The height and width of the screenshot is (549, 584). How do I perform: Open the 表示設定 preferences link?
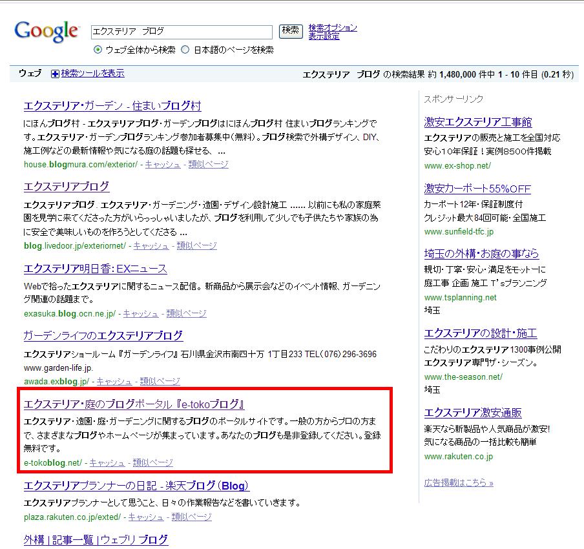coord(324,37)
